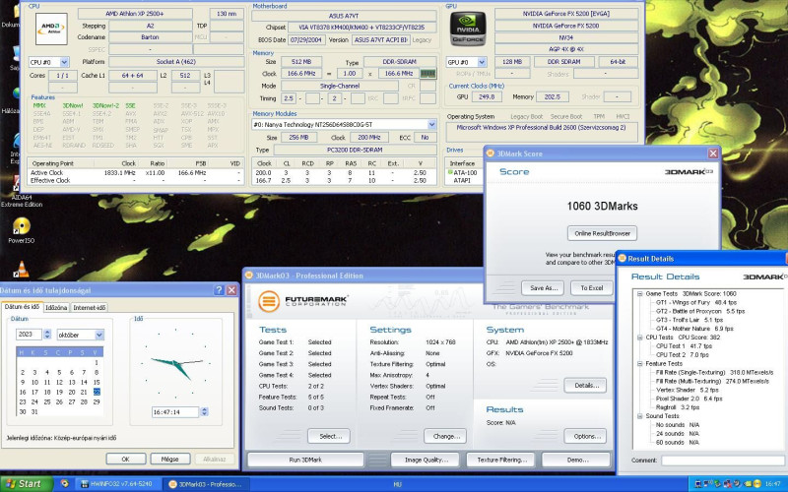
Task: Select GT1 - Wings of Fury result row
Action: [x=696, y=303]
